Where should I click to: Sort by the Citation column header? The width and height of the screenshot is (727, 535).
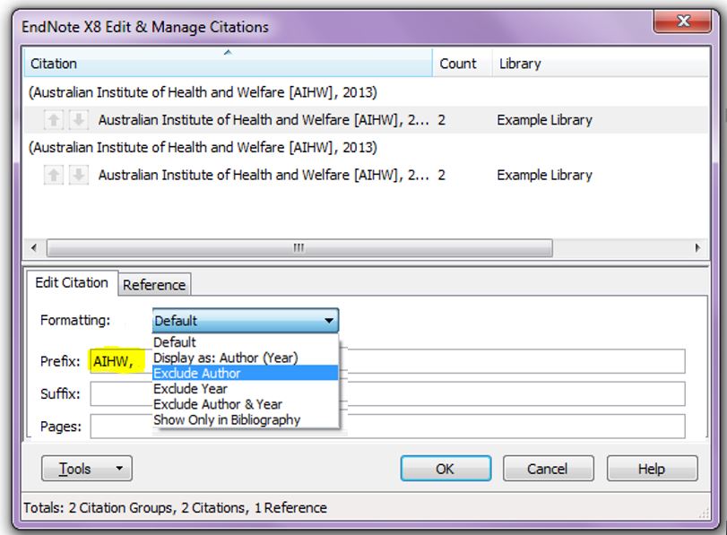tap(228, 64)
